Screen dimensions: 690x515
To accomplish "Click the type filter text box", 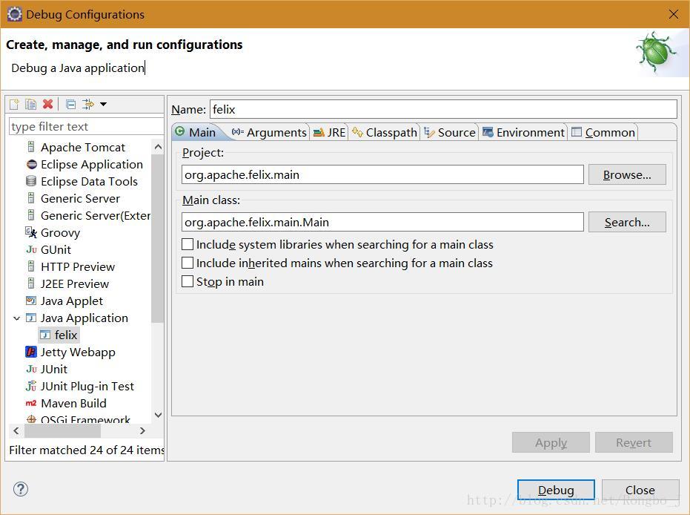I will coord(86,126).
